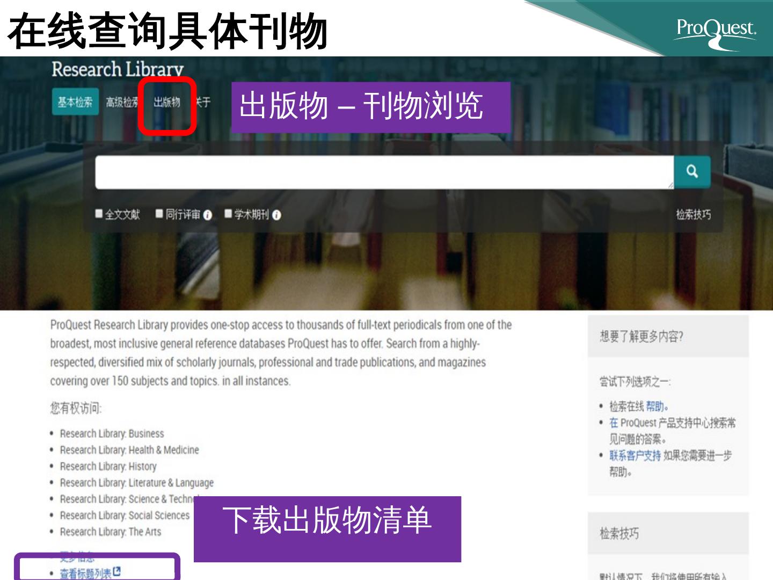This screenshot has width=773, height=580.
Task: Select the Research Library: Health & Medicine entry
Action: point(129,450)
